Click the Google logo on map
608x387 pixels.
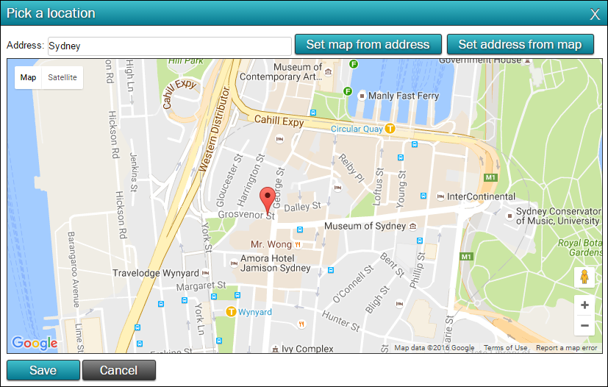pyautogui.click(x=35, y=343)
